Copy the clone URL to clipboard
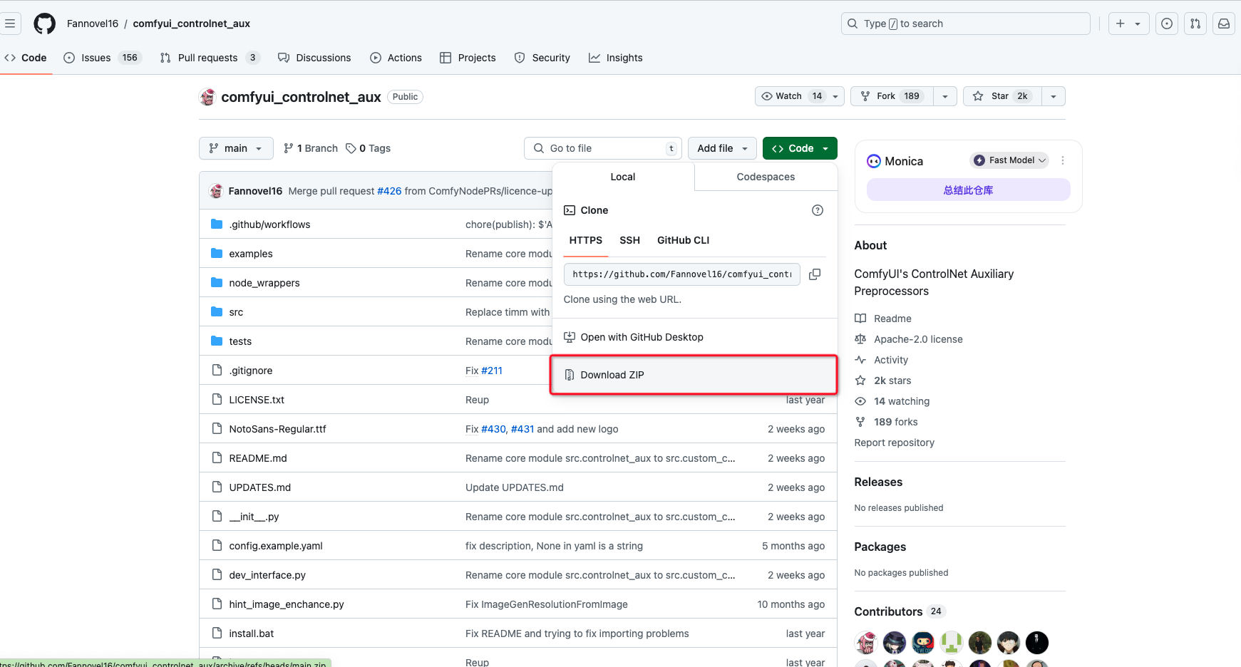 [815, 274]
